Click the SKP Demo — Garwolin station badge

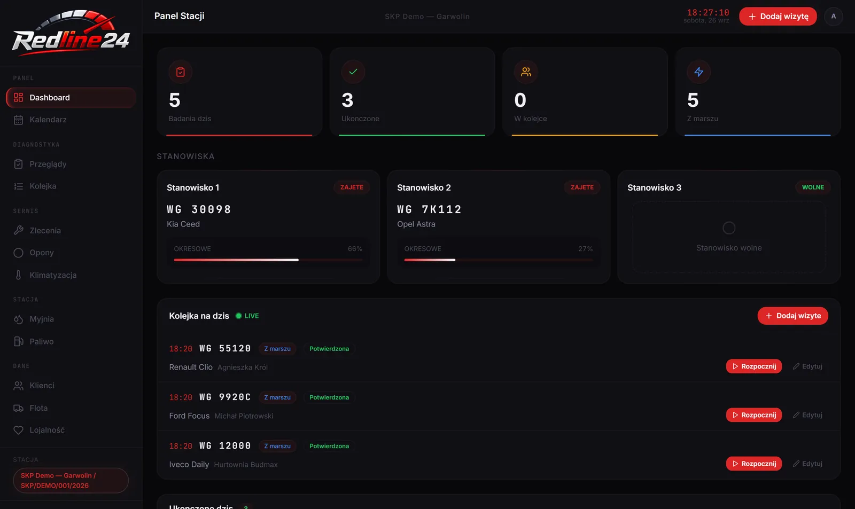[71, 481]
